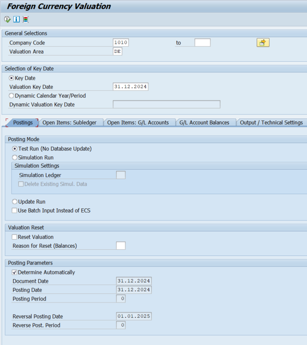Click the Reversal Posting Date label
This screenshot has width=307, height=345.
(x=38, y=316)
